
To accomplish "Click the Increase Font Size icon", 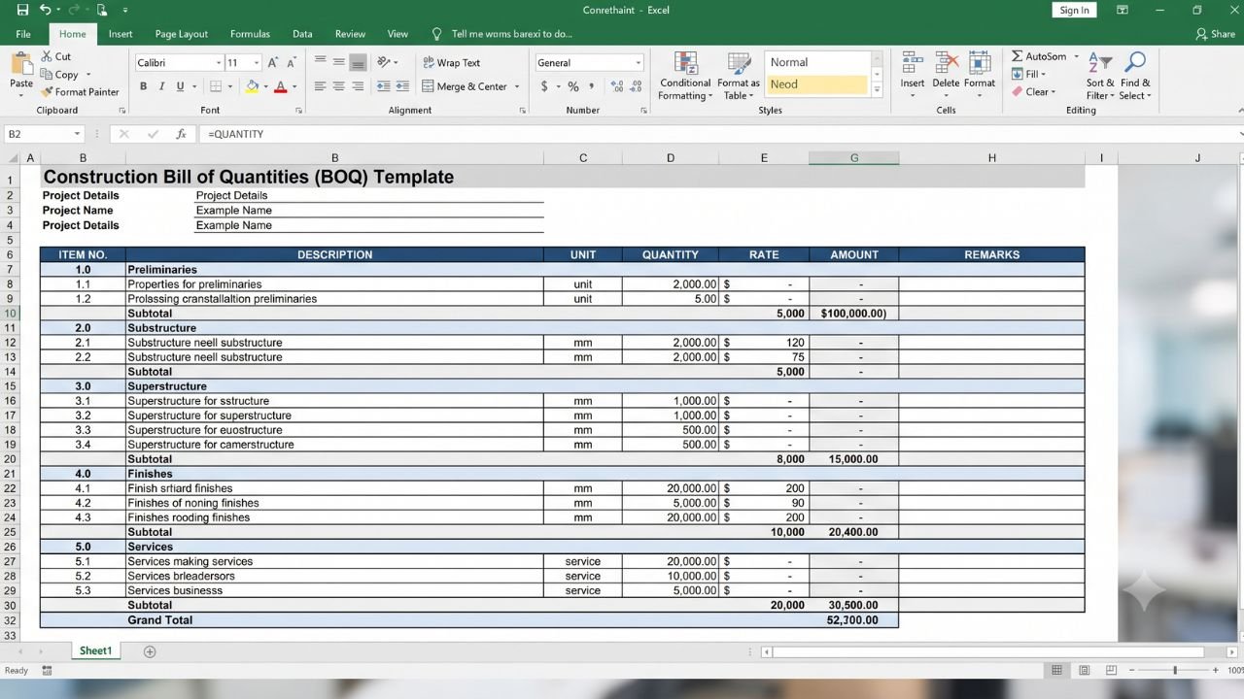I will click(x=273, y=62).
